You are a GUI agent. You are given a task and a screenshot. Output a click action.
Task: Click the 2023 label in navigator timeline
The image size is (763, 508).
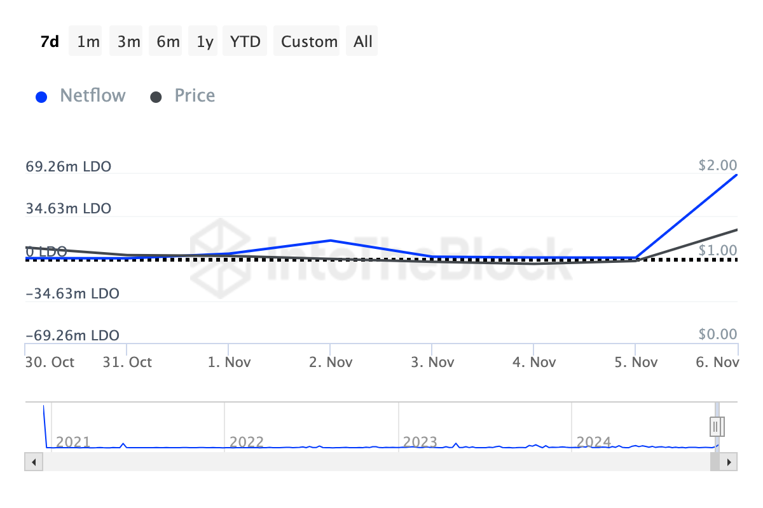420,442
